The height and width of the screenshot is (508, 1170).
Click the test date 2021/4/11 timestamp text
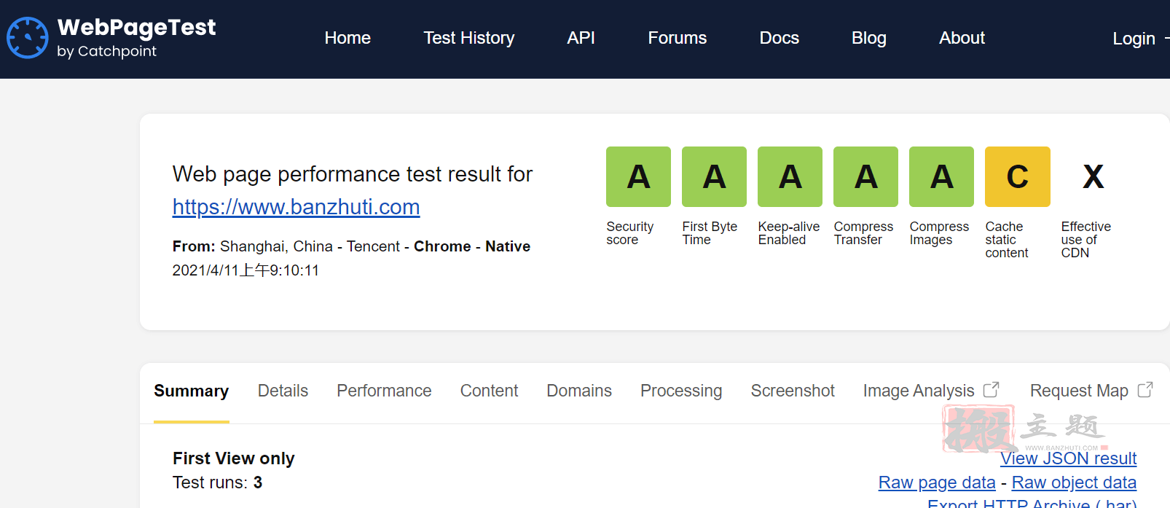pyautogui.click(x=246, y=270)
